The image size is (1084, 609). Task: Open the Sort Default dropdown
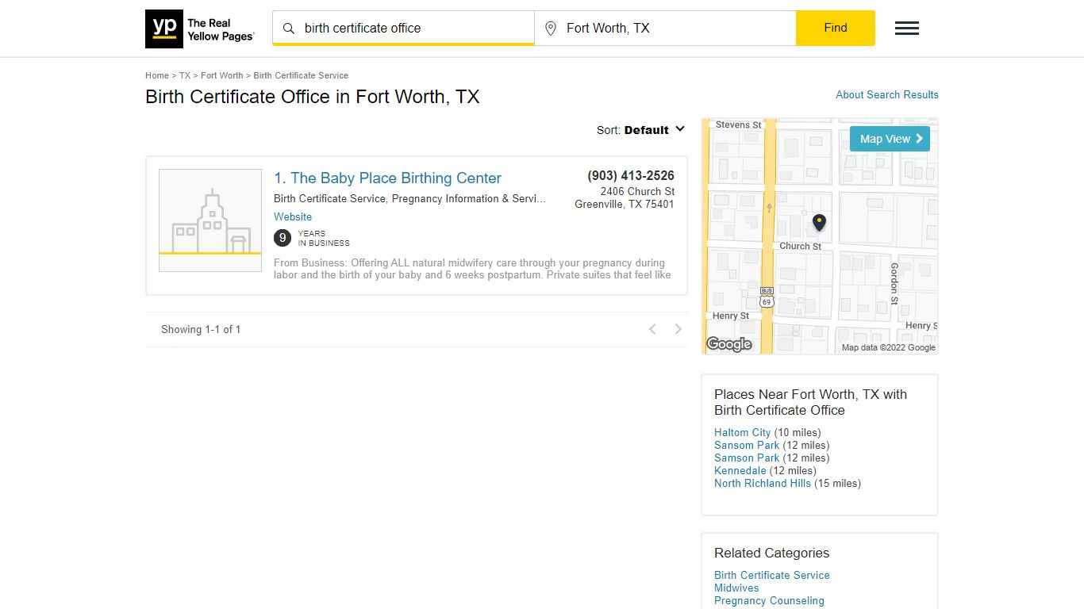641,130
